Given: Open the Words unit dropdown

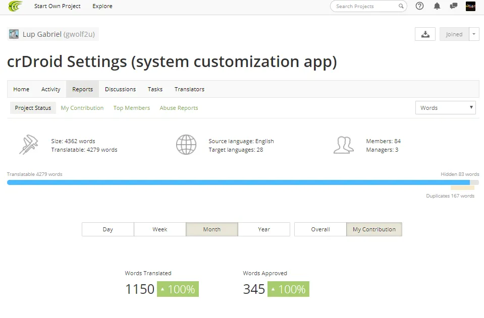Looking at the screenshot, I should click(x=446, y=108).
